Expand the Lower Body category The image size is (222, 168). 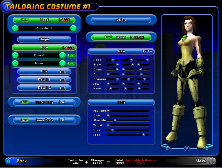coord(44,120)
